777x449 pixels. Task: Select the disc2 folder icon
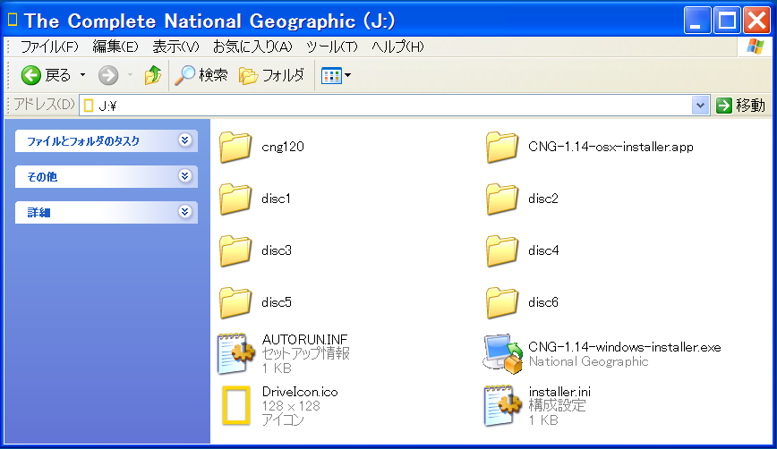click(502, 199)
